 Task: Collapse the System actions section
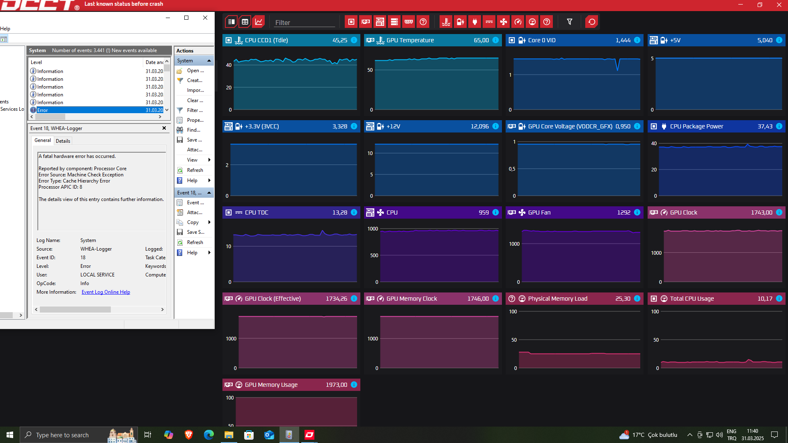(209, 61)
